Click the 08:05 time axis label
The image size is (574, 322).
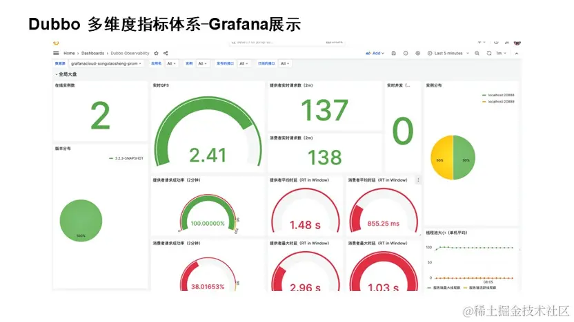488,282
